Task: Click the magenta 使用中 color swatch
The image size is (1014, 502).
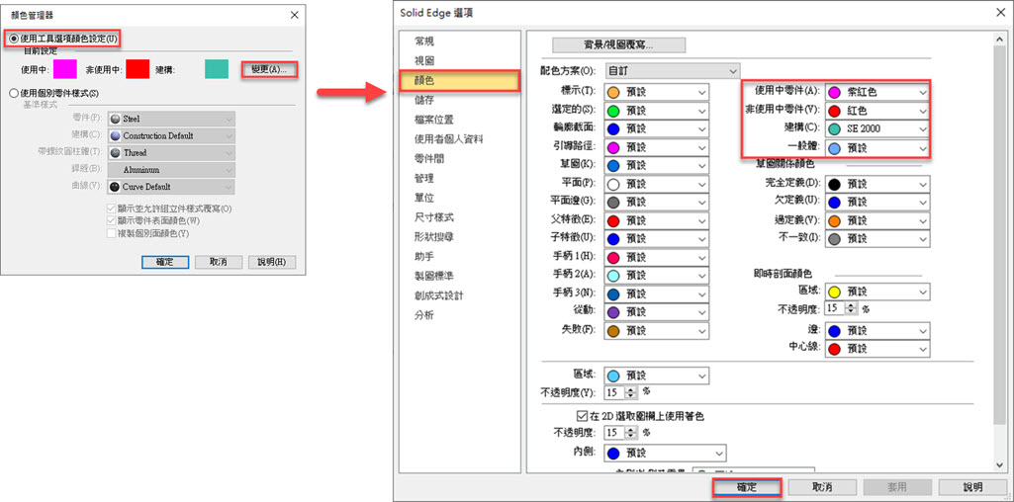Action: pos(65,69)
